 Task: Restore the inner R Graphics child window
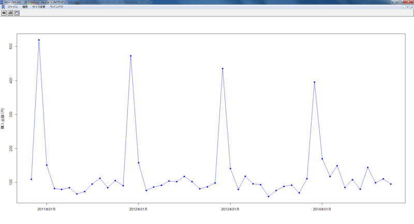(408, 7)
